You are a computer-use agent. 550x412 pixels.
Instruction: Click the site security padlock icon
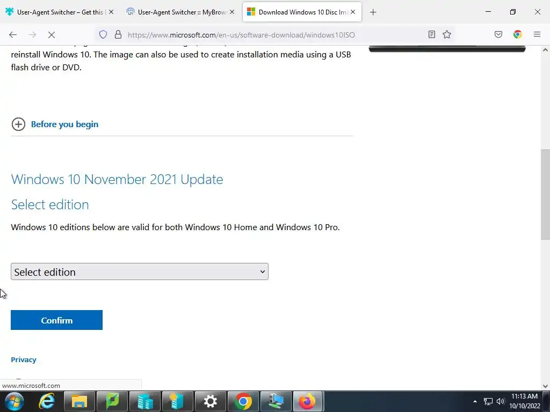(118, 34)
